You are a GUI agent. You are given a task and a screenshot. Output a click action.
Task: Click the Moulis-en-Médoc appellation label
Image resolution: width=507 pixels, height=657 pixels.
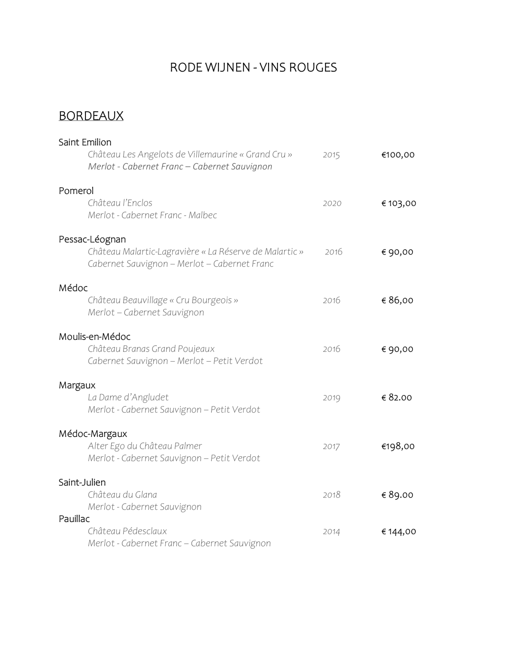[x=95, y=337]
